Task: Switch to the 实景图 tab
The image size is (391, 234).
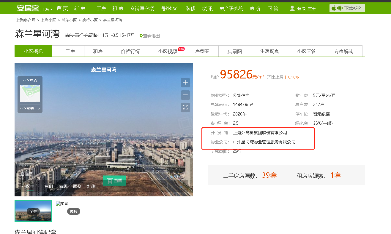Action: (x=235, y=51)
